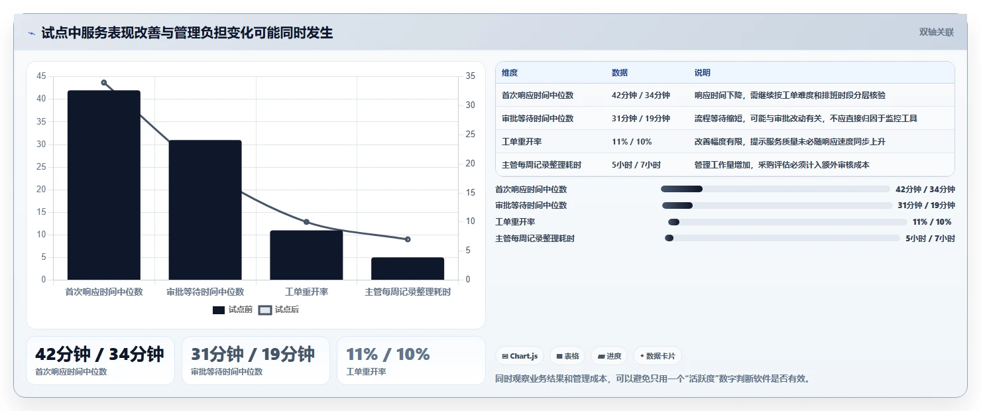Toggle the 试点后 legend item in the chart
This screenshot has height=411, width=981.
[278, 310]
